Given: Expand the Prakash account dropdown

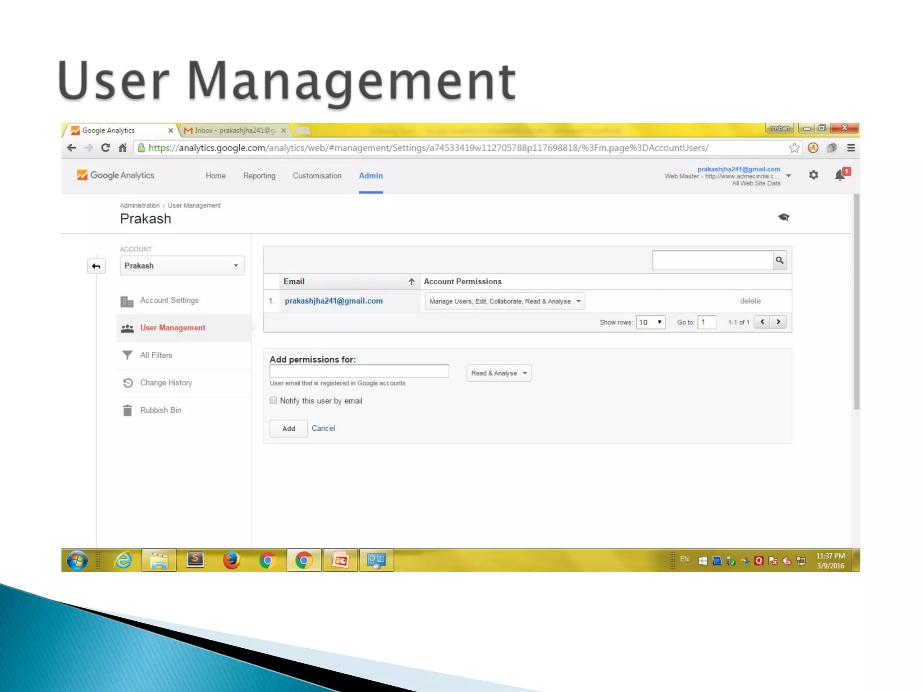Looking at the screenshot, I should pyautogui.click(x=182, y=265).
